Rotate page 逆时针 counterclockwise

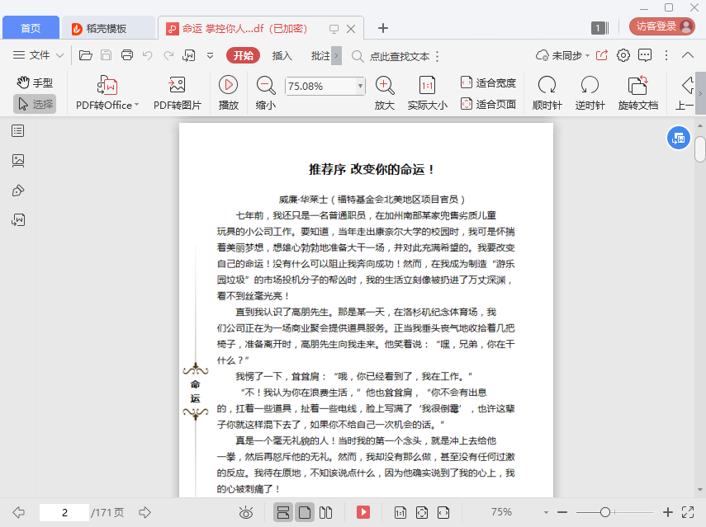coord(590,93)
